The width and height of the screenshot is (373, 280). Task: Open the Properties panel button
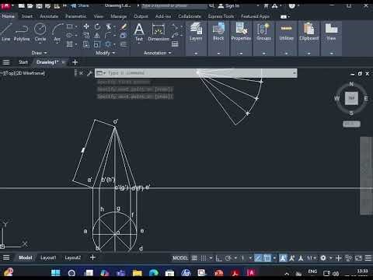[241, 32]
